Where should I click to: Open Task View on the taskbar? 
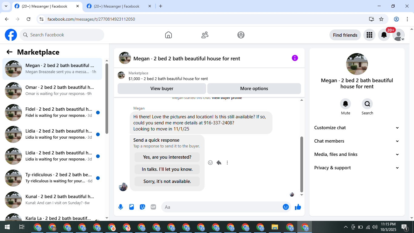click(22, 227)
